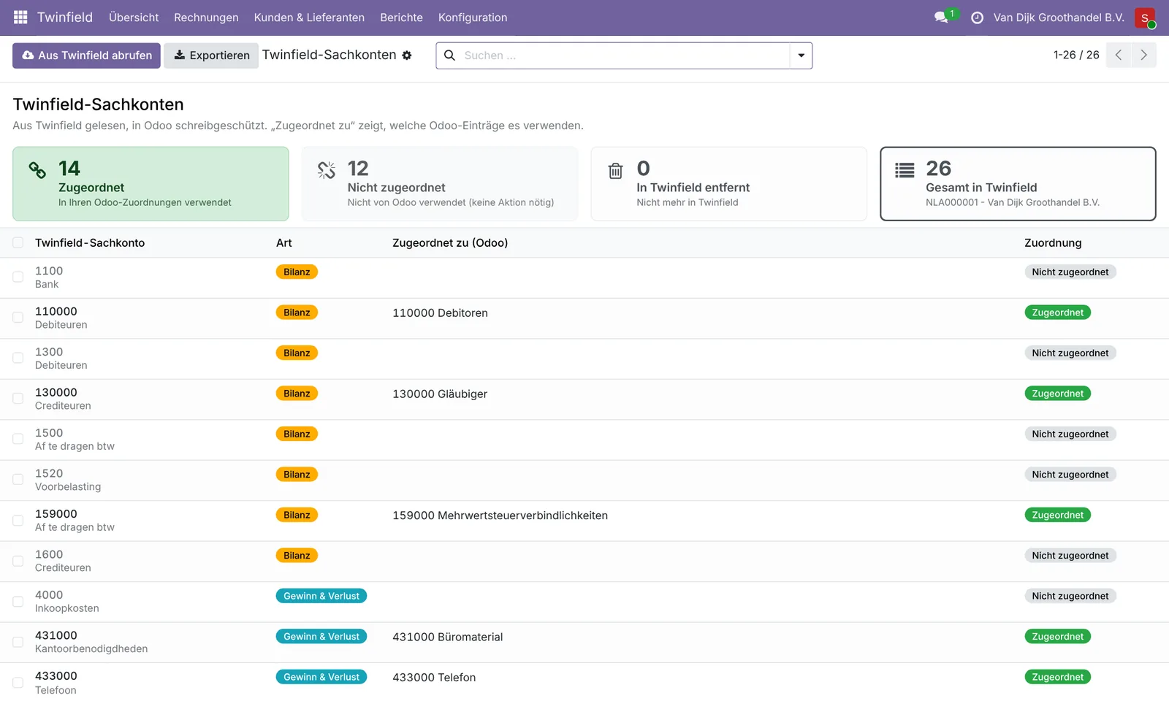Image resolution: width=1169 pixels, height=701 pixels.
Task: Go to next page arrow
Action: pyautogui.click(x=1143, y=55)
